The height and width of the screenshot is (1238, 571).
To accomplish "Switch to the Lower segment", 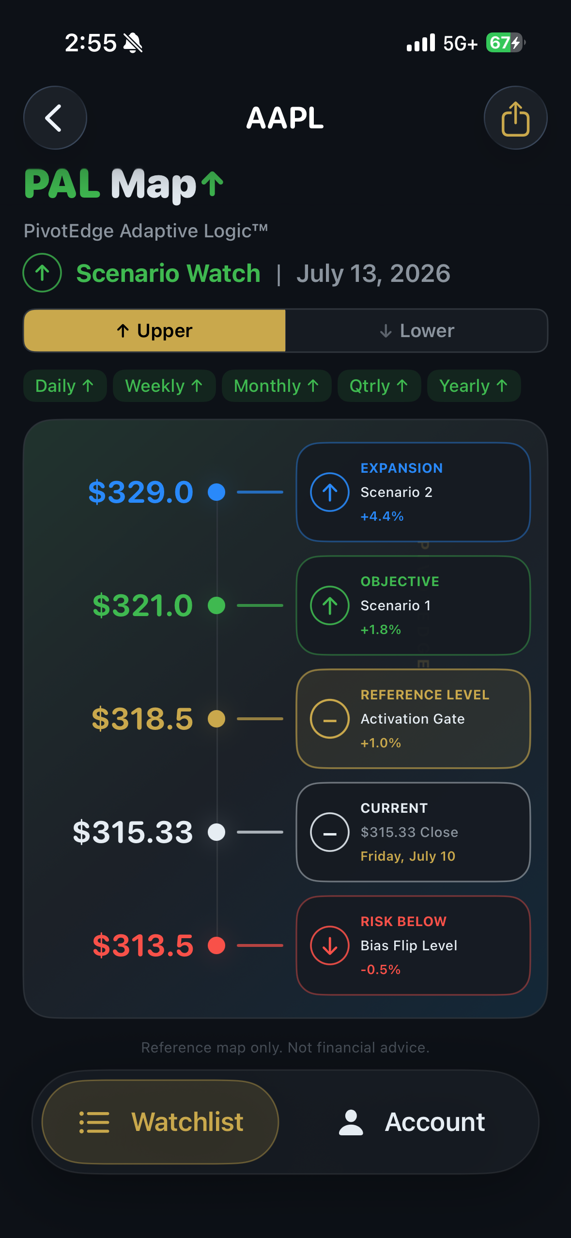I will click(x=417, y=331).
